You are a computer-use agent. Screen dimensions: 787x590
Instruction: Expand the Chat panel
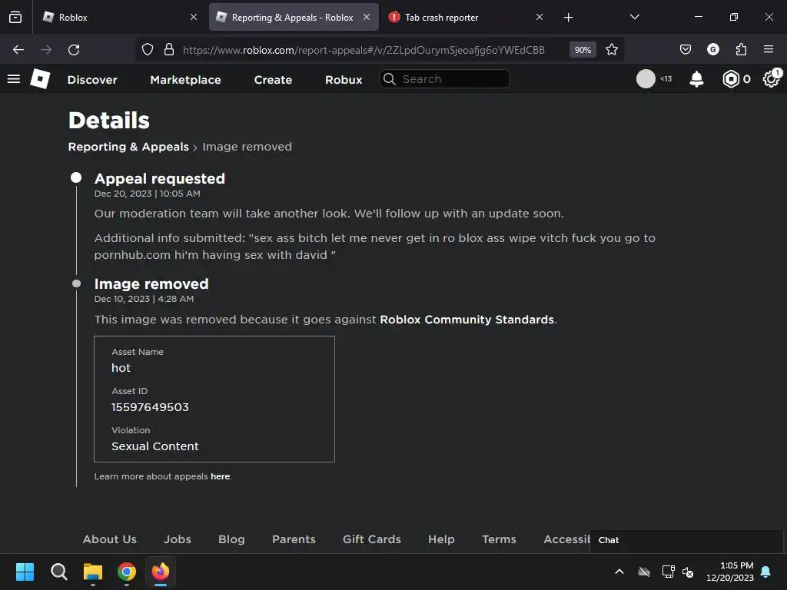[x=686, y=540]
